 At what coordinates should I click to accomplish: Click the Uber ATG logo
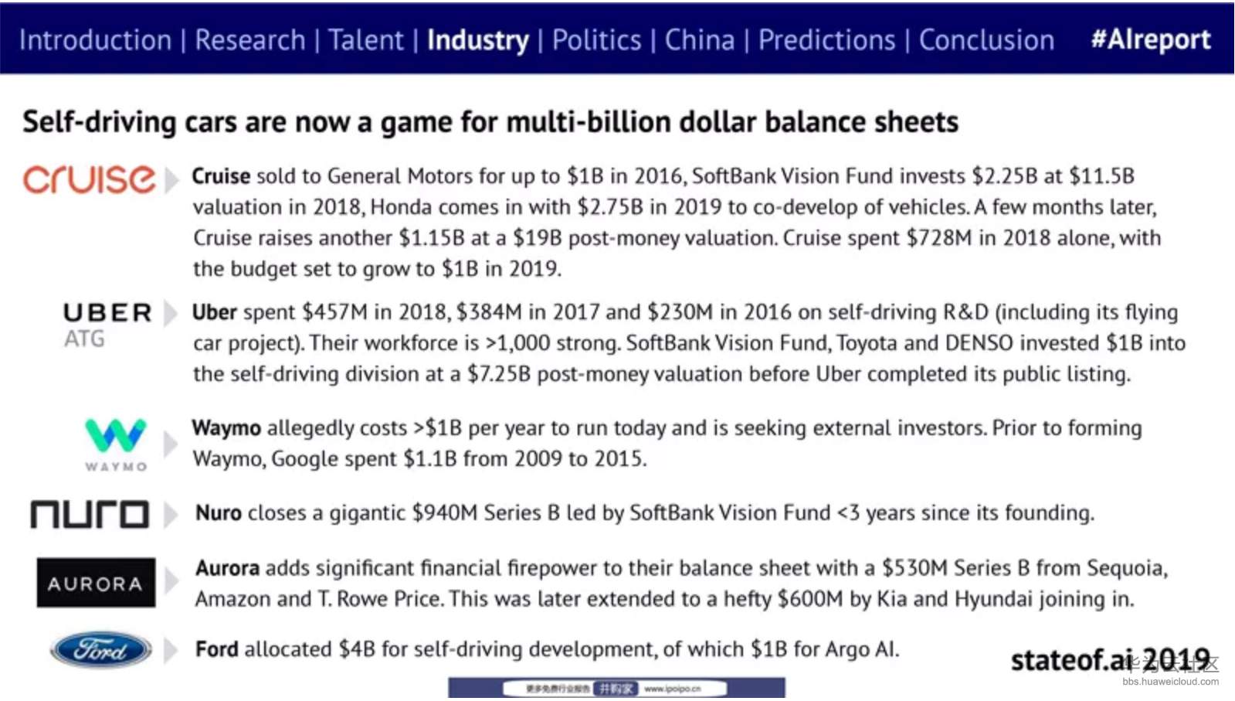(x=107, y=324)
